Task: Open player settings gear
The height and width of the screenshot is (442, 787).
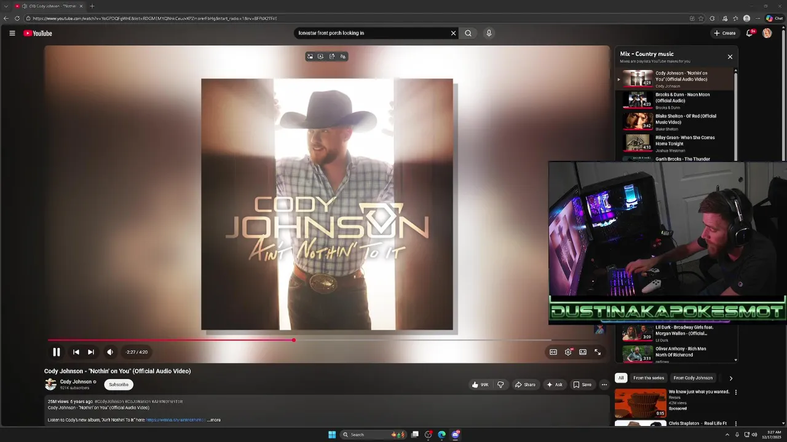Action: click(x=568, y=352)
